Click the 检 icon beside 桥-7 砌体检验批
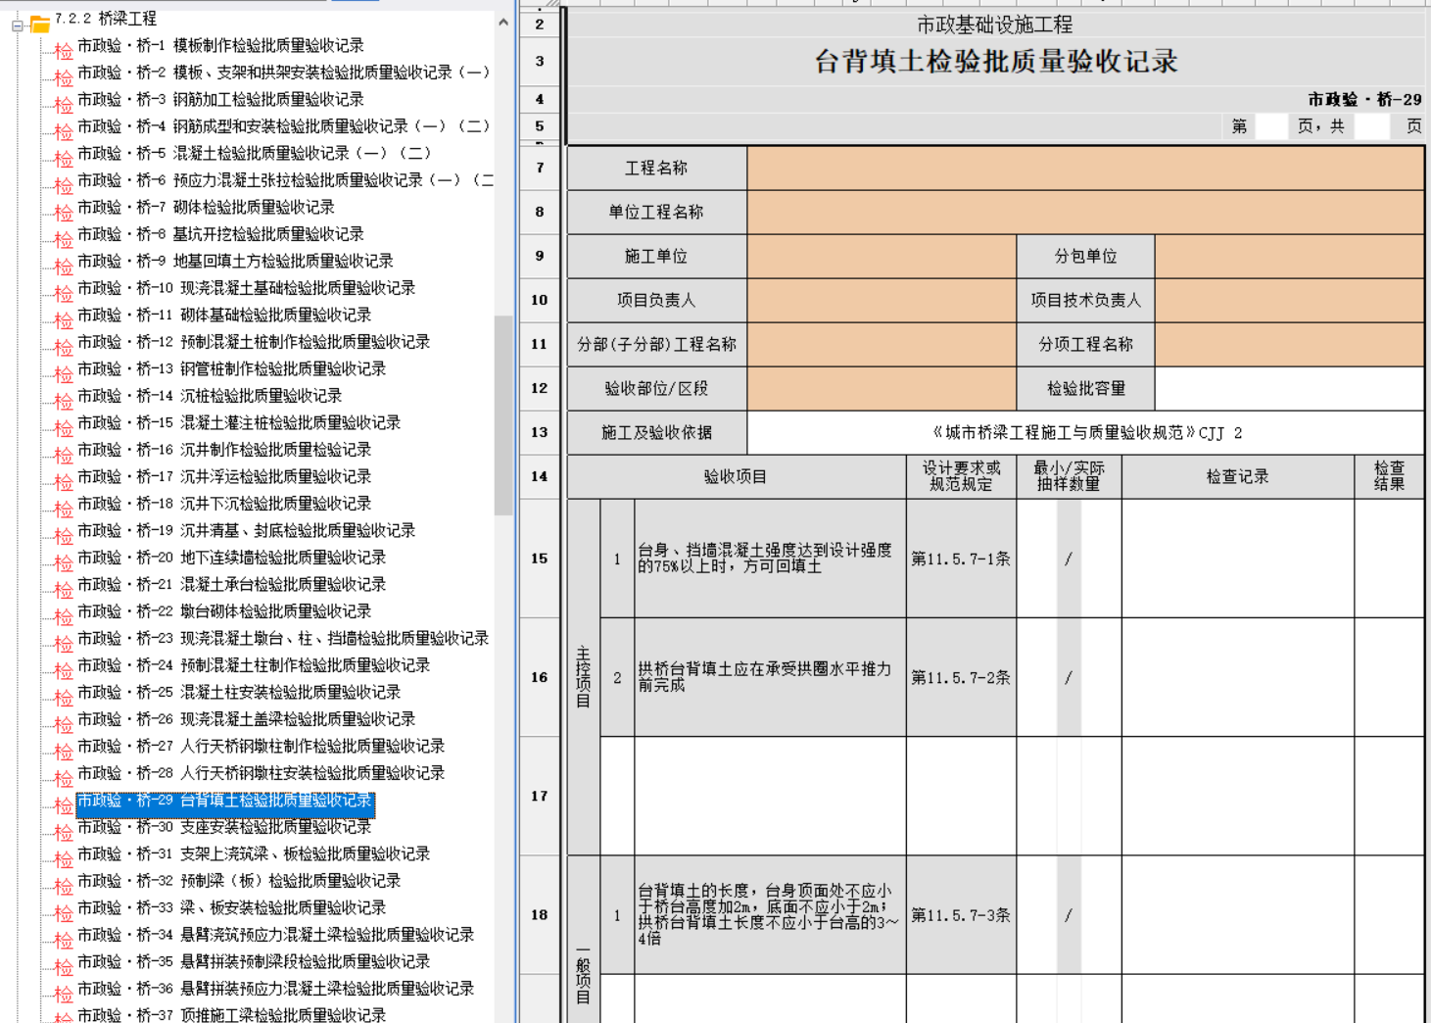Screen dimensions: 1431x1023 click(64, 213)
